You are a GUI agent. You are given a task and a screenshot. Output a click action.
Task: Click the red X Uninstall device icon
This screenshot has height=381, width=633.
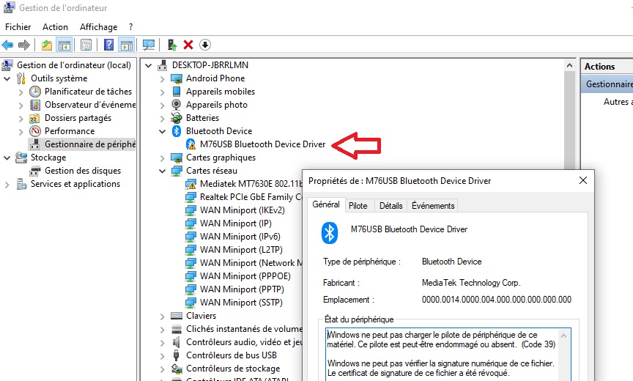tap(188, 45)
